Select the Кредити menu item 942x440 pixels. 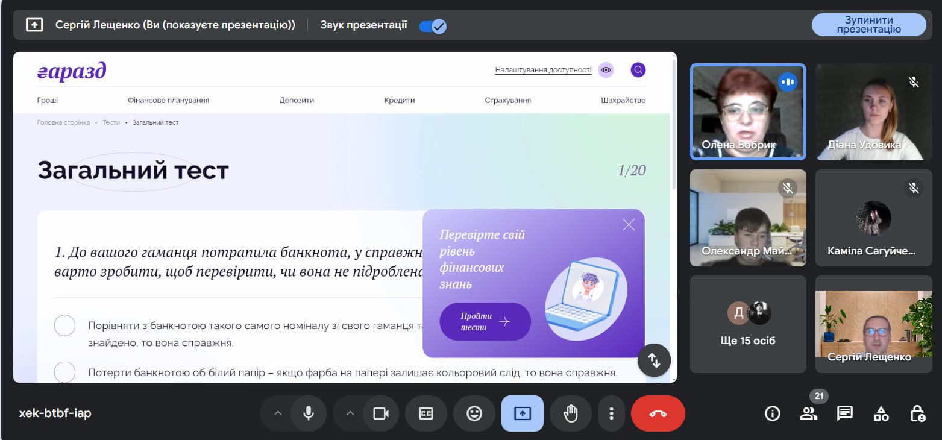coord(398,100)
